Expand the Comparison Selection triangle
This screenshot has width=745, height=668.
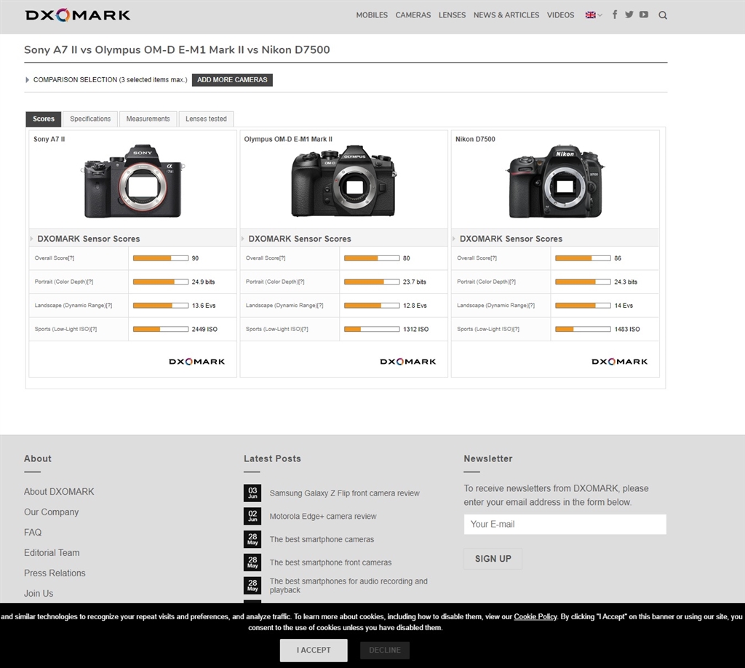27,80
